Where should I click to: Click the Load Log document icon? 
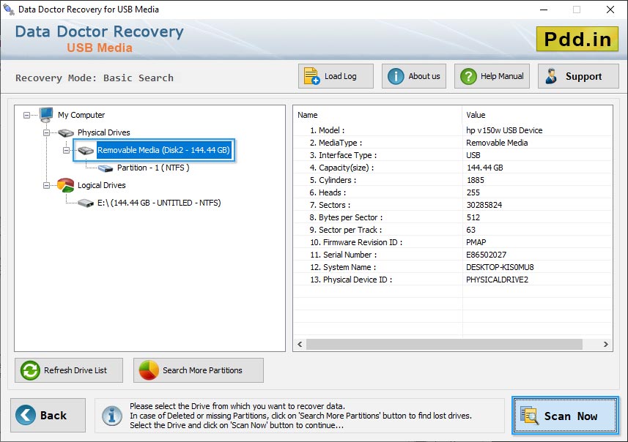click(311, 76)
